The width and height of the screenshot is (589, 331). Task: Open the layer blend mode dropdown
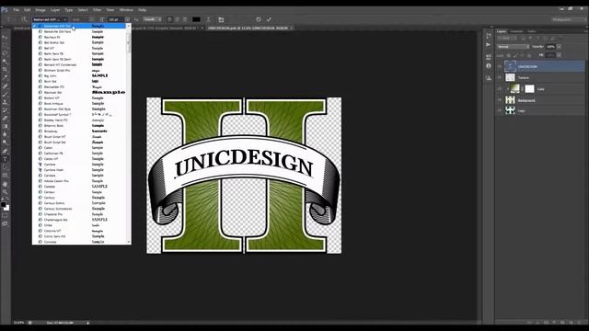pos(513,47)
